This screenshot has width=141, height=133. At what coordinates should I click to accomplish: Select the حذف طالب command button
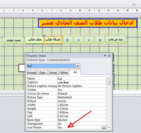(35, 40)
